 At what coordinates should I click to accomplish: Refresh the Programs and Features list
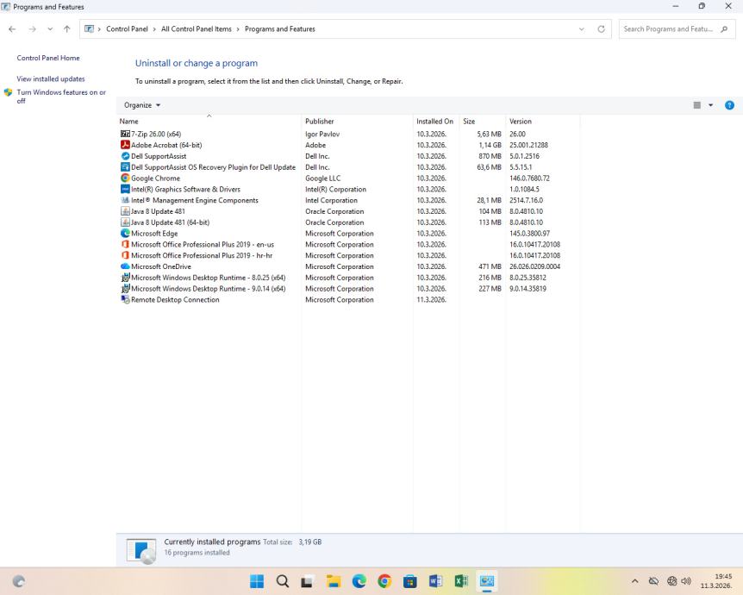pos(601,29)
